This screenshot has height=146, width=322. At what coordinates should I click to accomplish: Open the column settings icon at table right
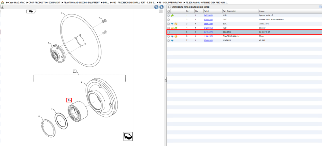(320, 7)
